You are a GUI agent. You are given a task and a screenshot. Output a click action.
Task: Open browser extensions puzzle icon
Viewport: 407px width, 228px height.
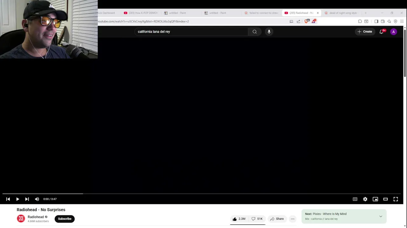(x=360, y=22)
